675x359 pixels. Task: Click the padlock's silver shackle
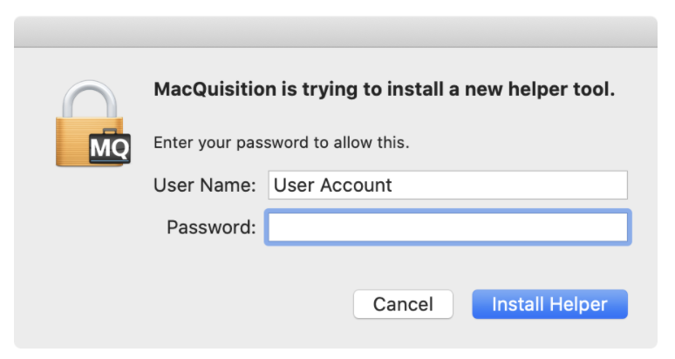click(90, 98)
